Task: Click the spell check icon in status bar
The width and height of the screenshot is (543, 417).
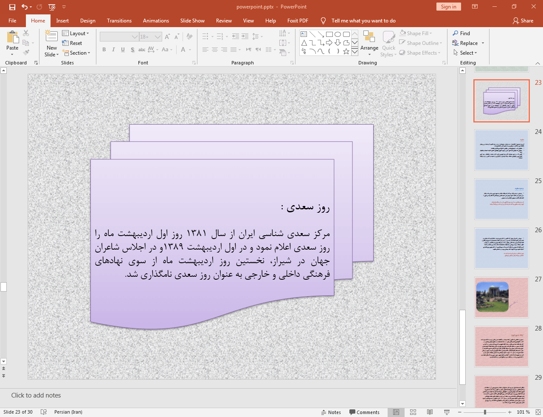Action: 43,412
